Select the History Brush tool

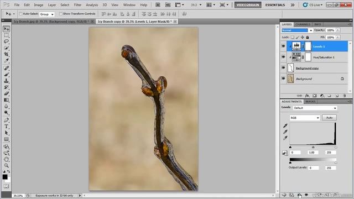6,87
